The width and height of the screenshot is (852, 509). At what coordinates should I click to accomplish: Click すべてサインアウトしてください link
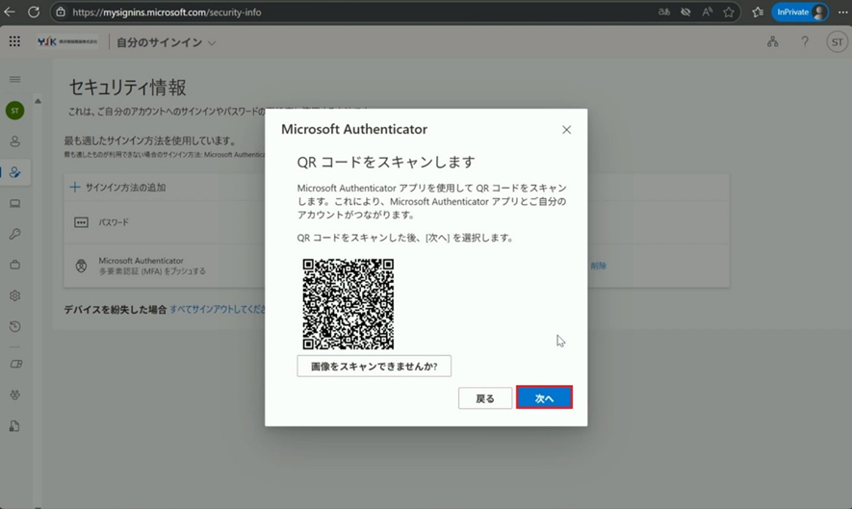click(x=218, y=310)
